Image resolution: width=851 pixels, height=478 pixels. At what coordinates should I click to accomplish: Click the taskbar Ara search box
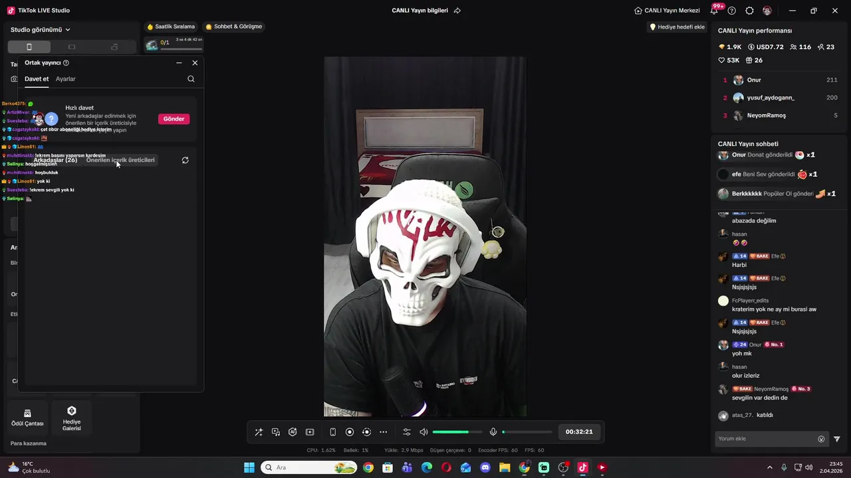tap(309, 467)
